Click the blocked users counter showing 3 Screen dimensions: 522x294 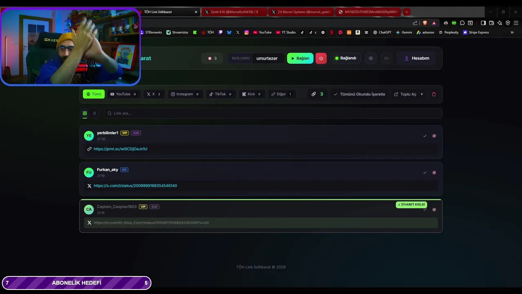pyautogui.click(x=212, y=58)
